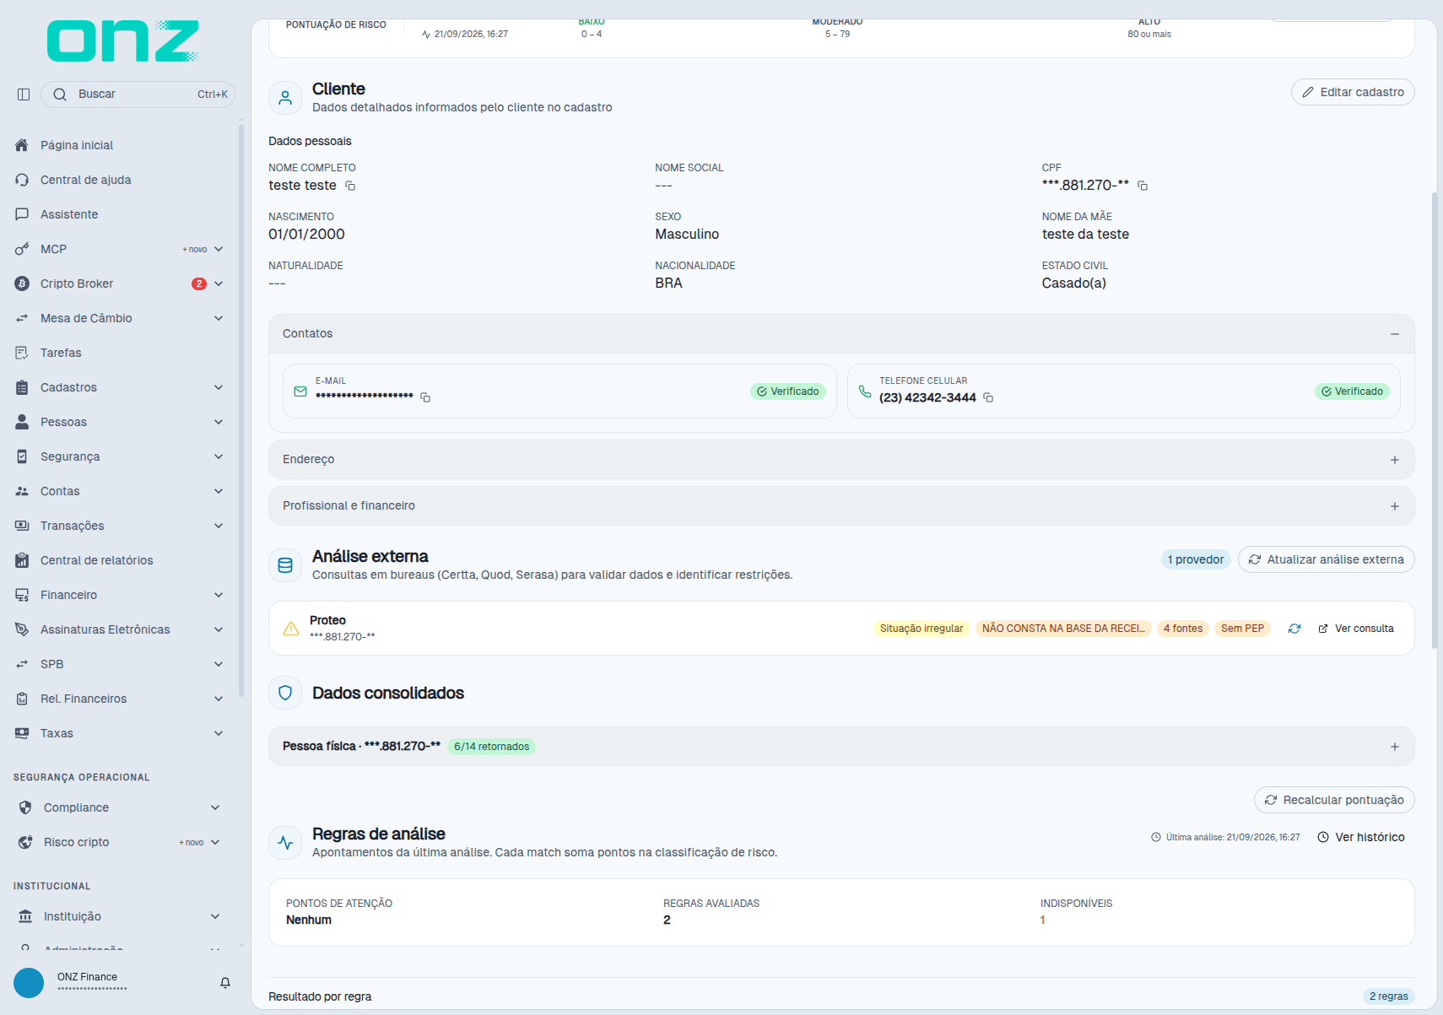Click the ONZ Finance avatar
The width and height of the screenshot is (1443, 1015).
29,983
